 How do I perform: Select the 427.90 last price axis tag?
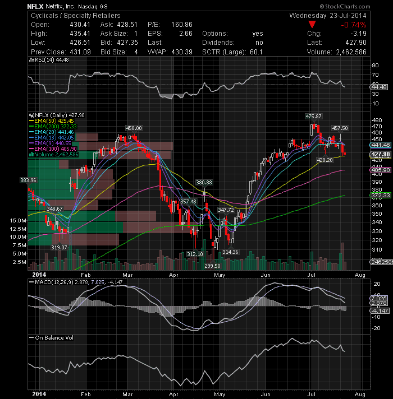point(380,154)
